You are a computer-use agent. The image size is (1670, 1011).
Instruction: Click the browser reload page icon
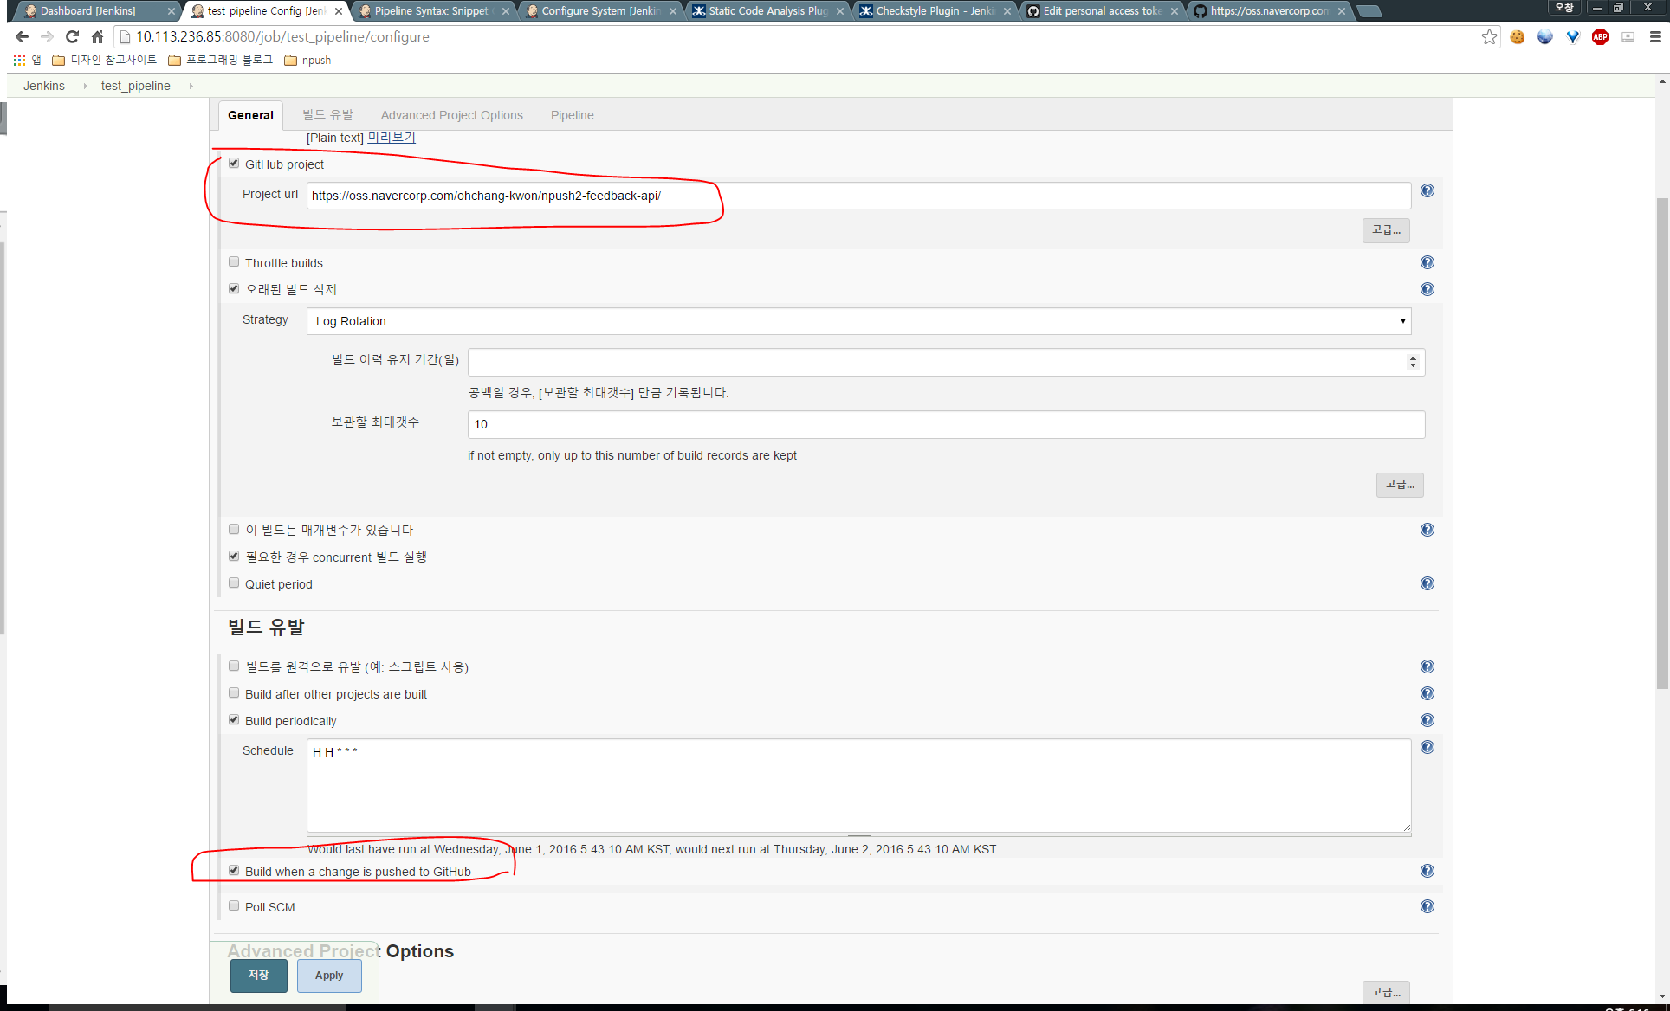(x=73, y=36)
